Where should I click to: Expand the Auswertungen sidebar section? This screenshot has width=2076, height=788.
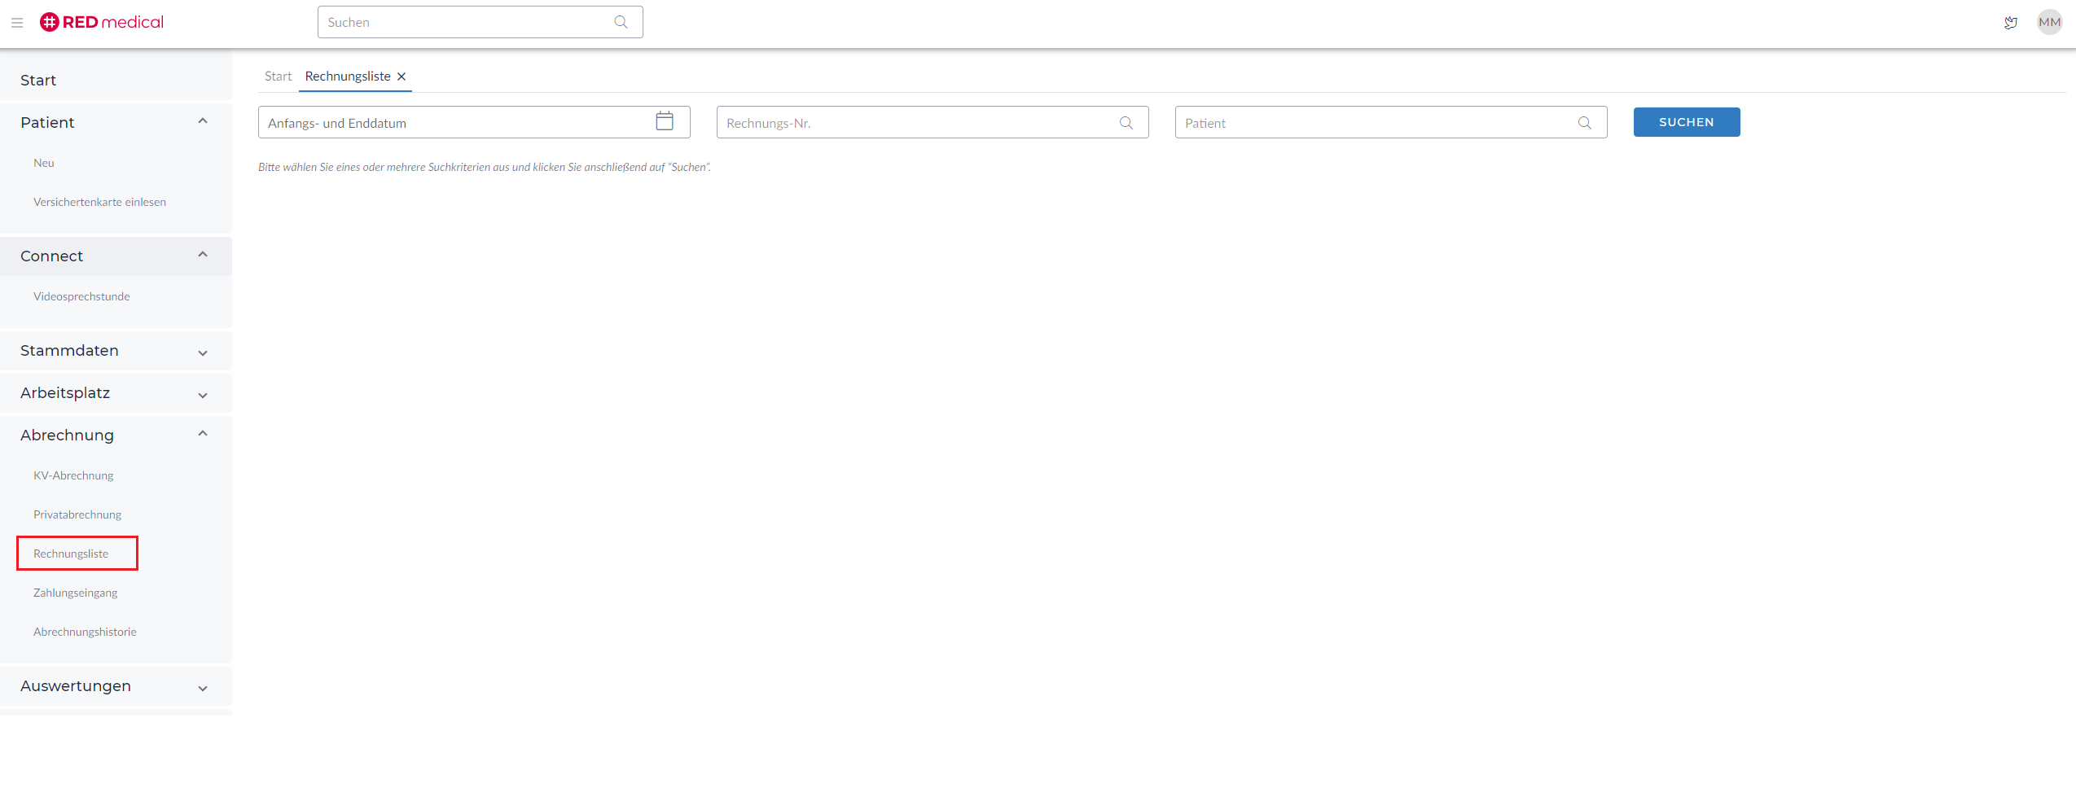[x=203, y=688]
